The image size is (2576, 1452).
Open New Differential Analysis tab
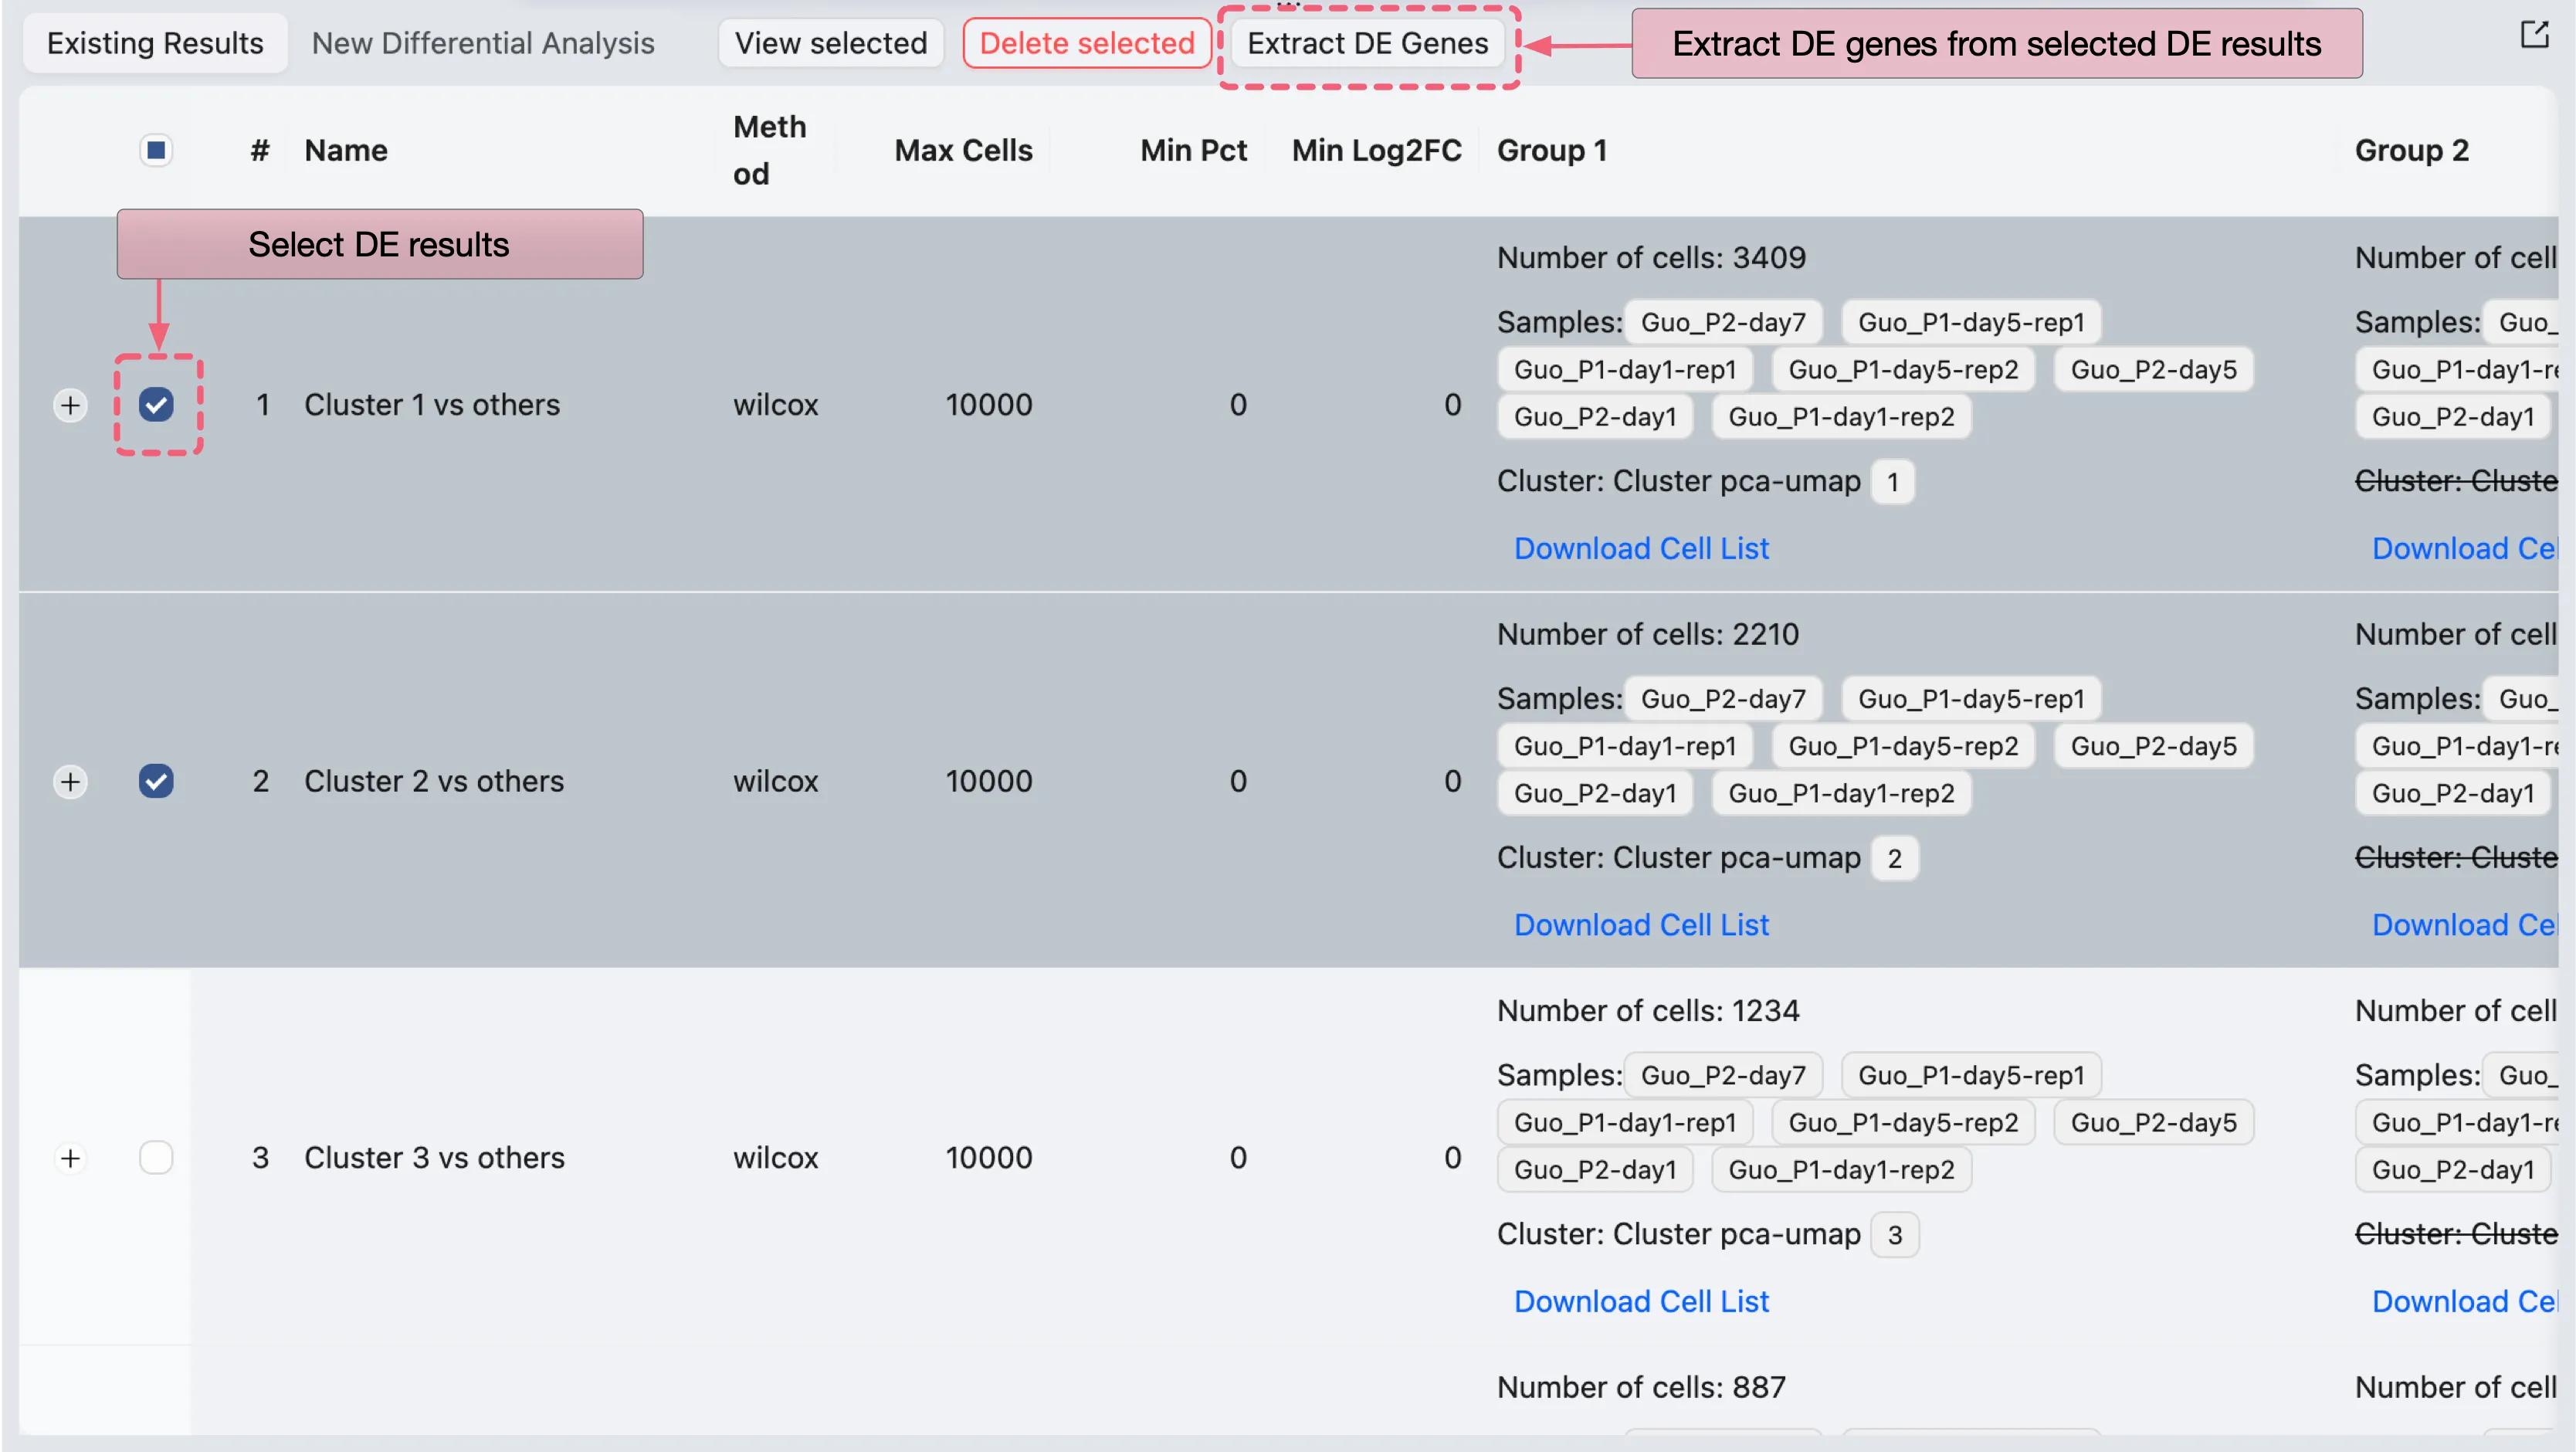(483, 43)
